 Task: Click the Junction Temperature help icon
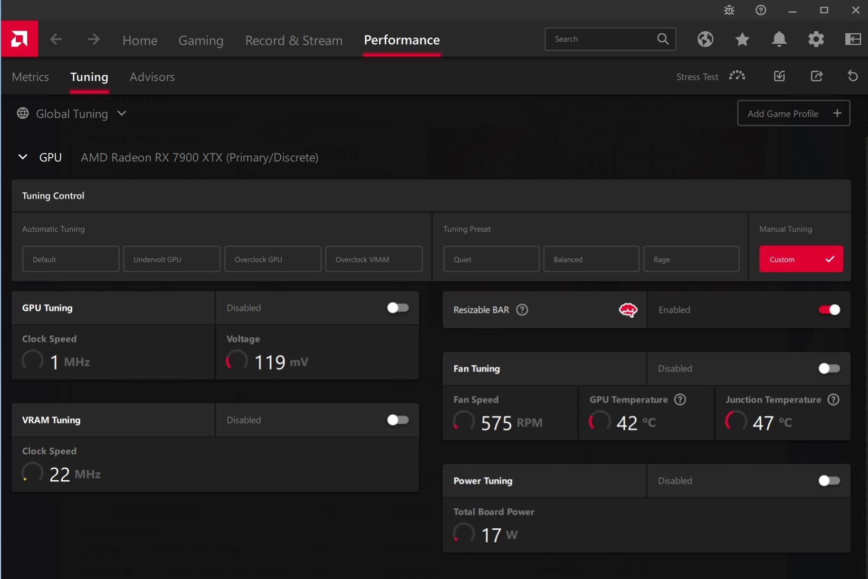point(833,400)
